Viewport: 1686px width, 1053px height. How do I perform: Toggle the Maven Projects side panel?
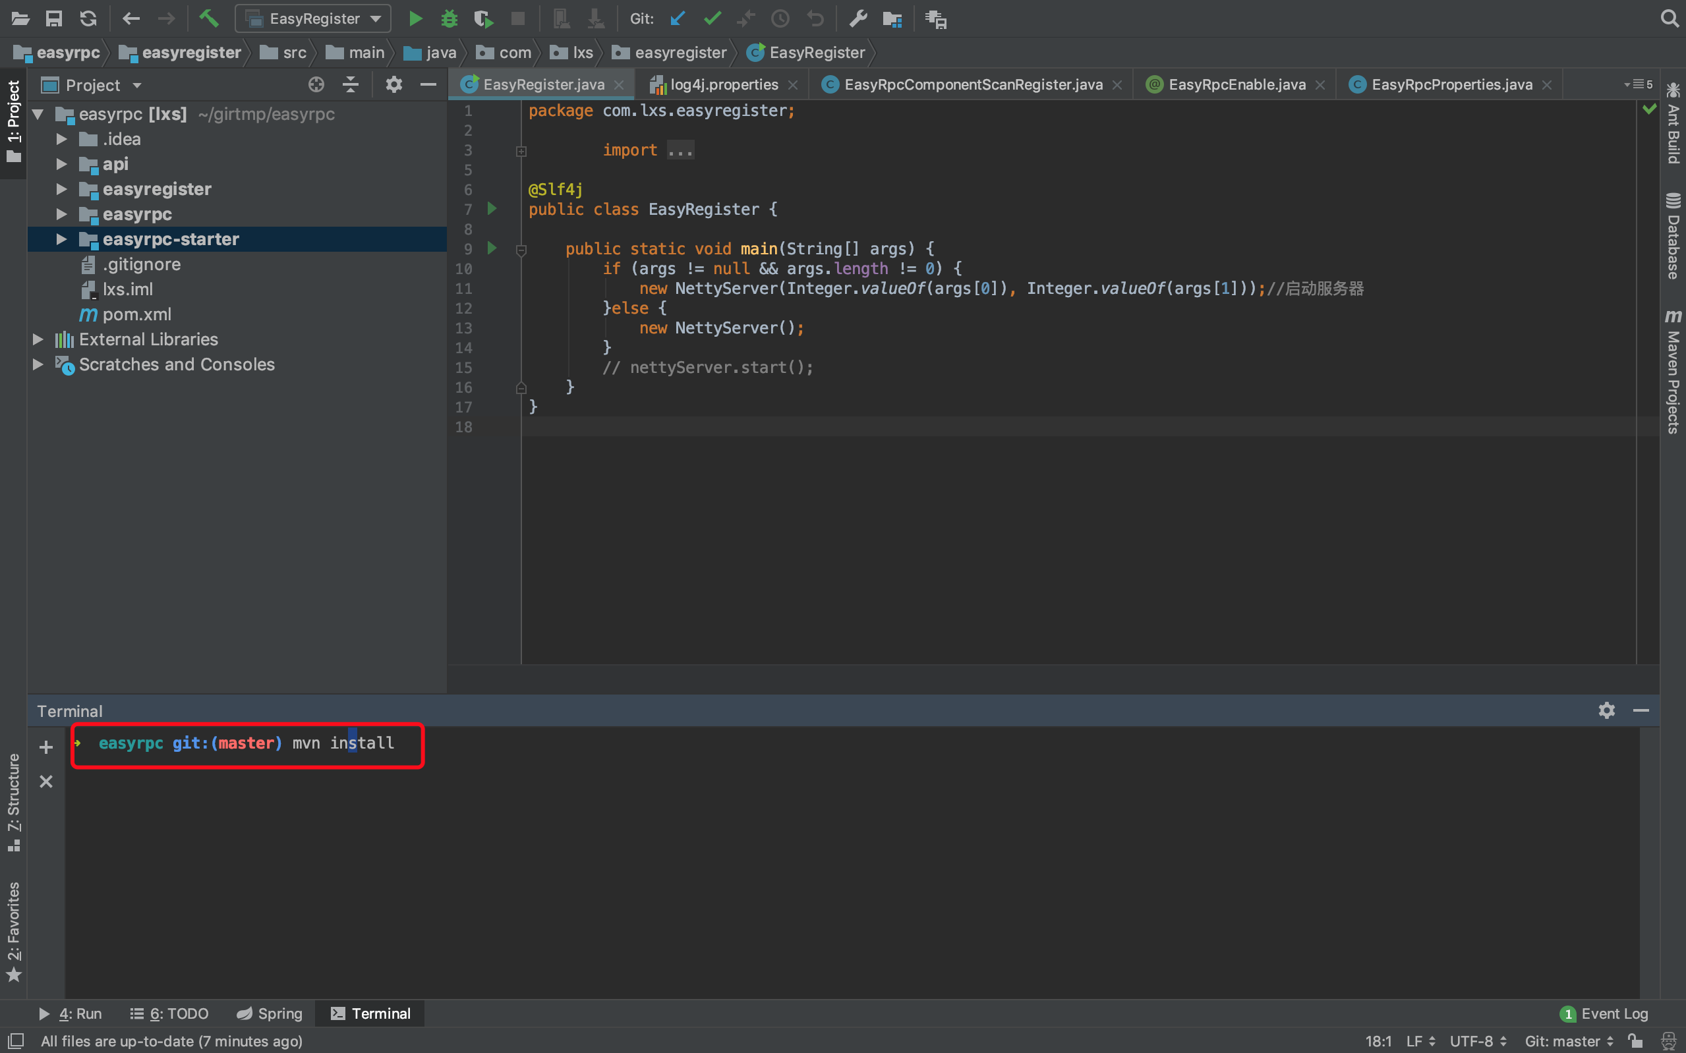click(1672, 372)
